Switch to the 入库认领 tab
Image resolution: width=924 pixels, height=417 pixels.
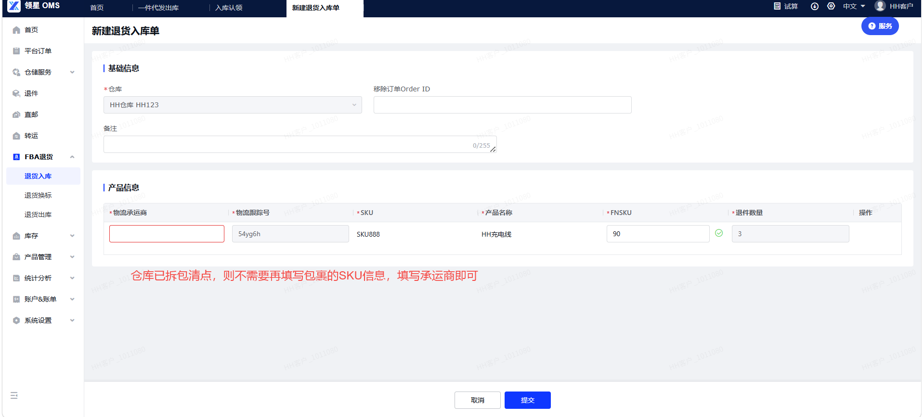(x=229, y=8)
